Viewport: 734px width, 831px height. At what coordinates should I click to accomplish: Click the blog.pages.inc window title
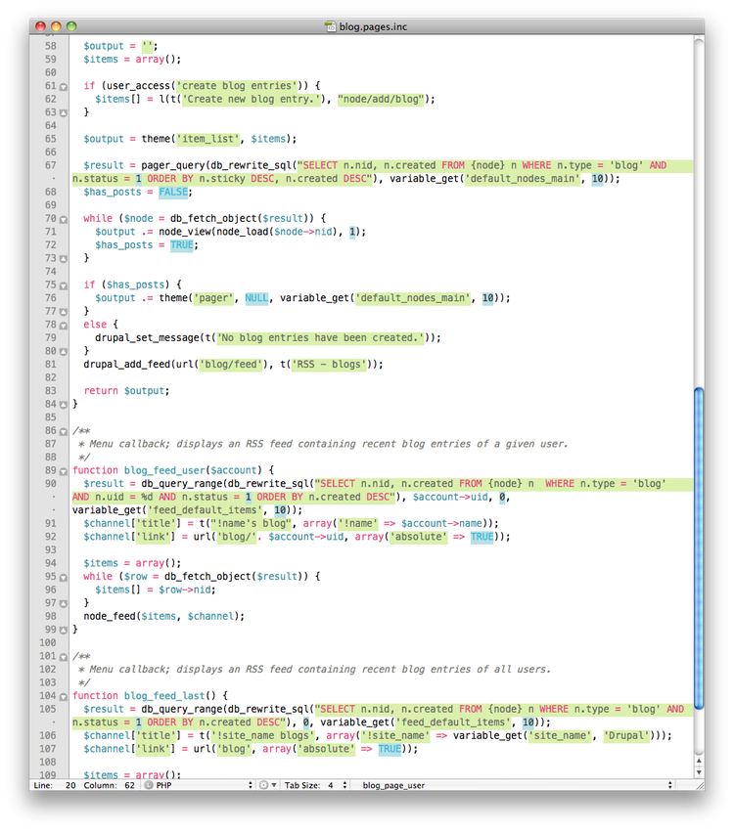(374, 26)
